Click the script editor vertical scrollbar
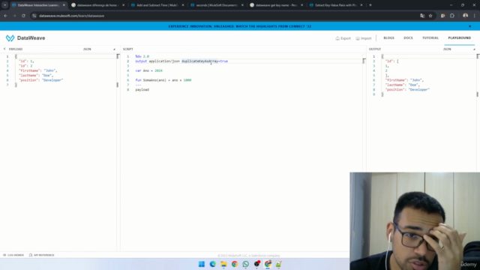The height and width of the screenshot is (270, 480). [364, 61]
